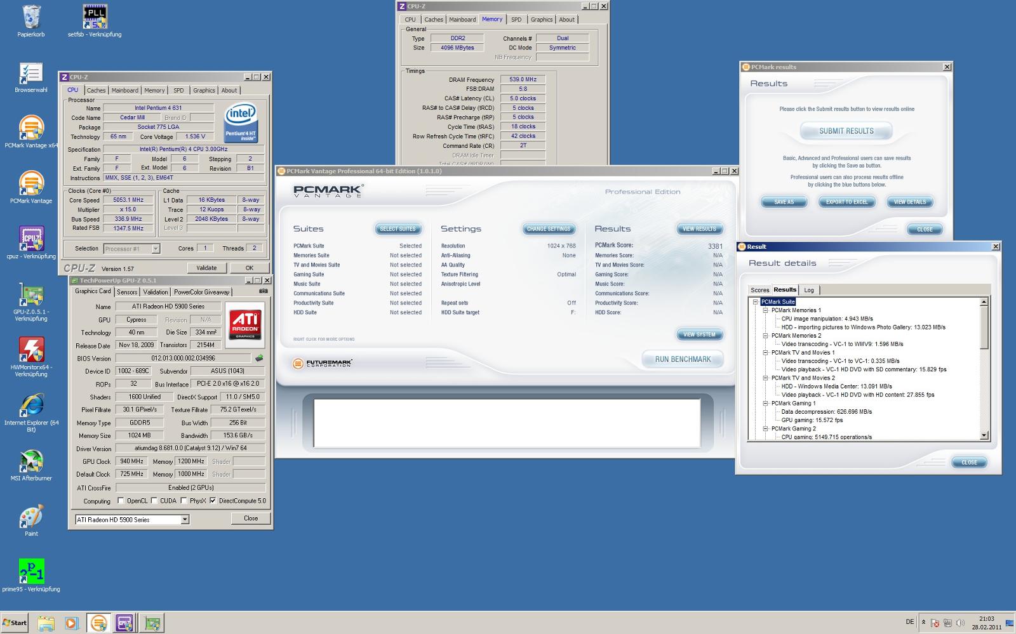Click the Intel Pentium 4 HT logo
The width and height of the screenshot is (1016, 634).
[x=241, y=123]
